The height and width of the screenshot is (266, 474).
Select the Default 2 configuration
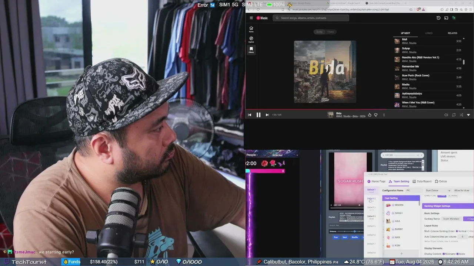371,199
